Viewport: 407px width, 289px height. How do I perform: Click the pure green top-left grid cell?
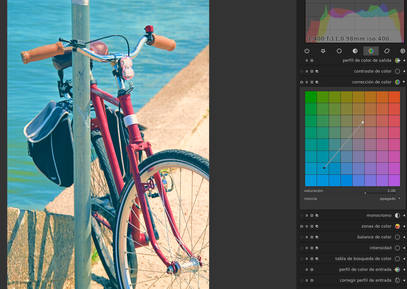311,97
